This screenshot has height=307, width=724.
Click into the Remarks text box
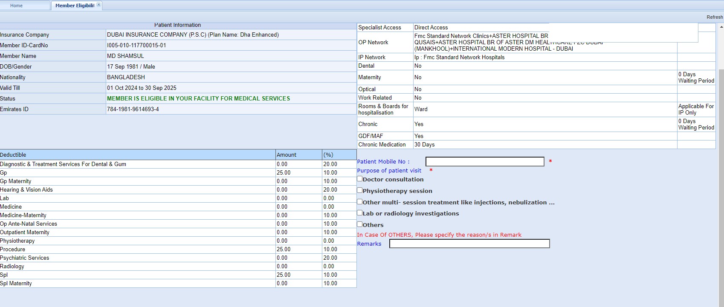[x=469, y=244]
